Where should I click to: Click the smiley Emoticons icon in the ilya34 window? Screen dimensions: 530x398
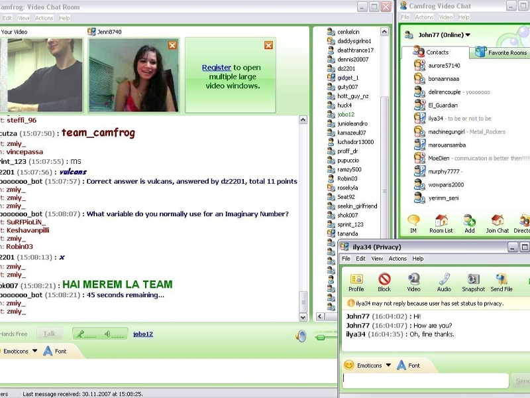349,365
